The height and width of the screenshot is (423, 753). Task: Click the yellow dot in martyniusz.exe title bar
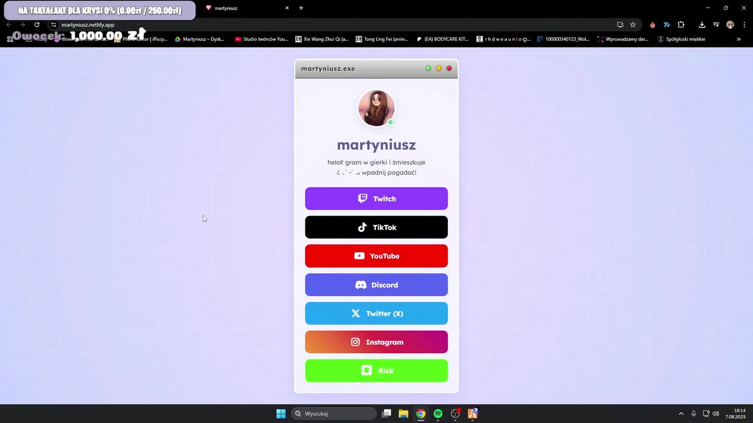(439, 69)
